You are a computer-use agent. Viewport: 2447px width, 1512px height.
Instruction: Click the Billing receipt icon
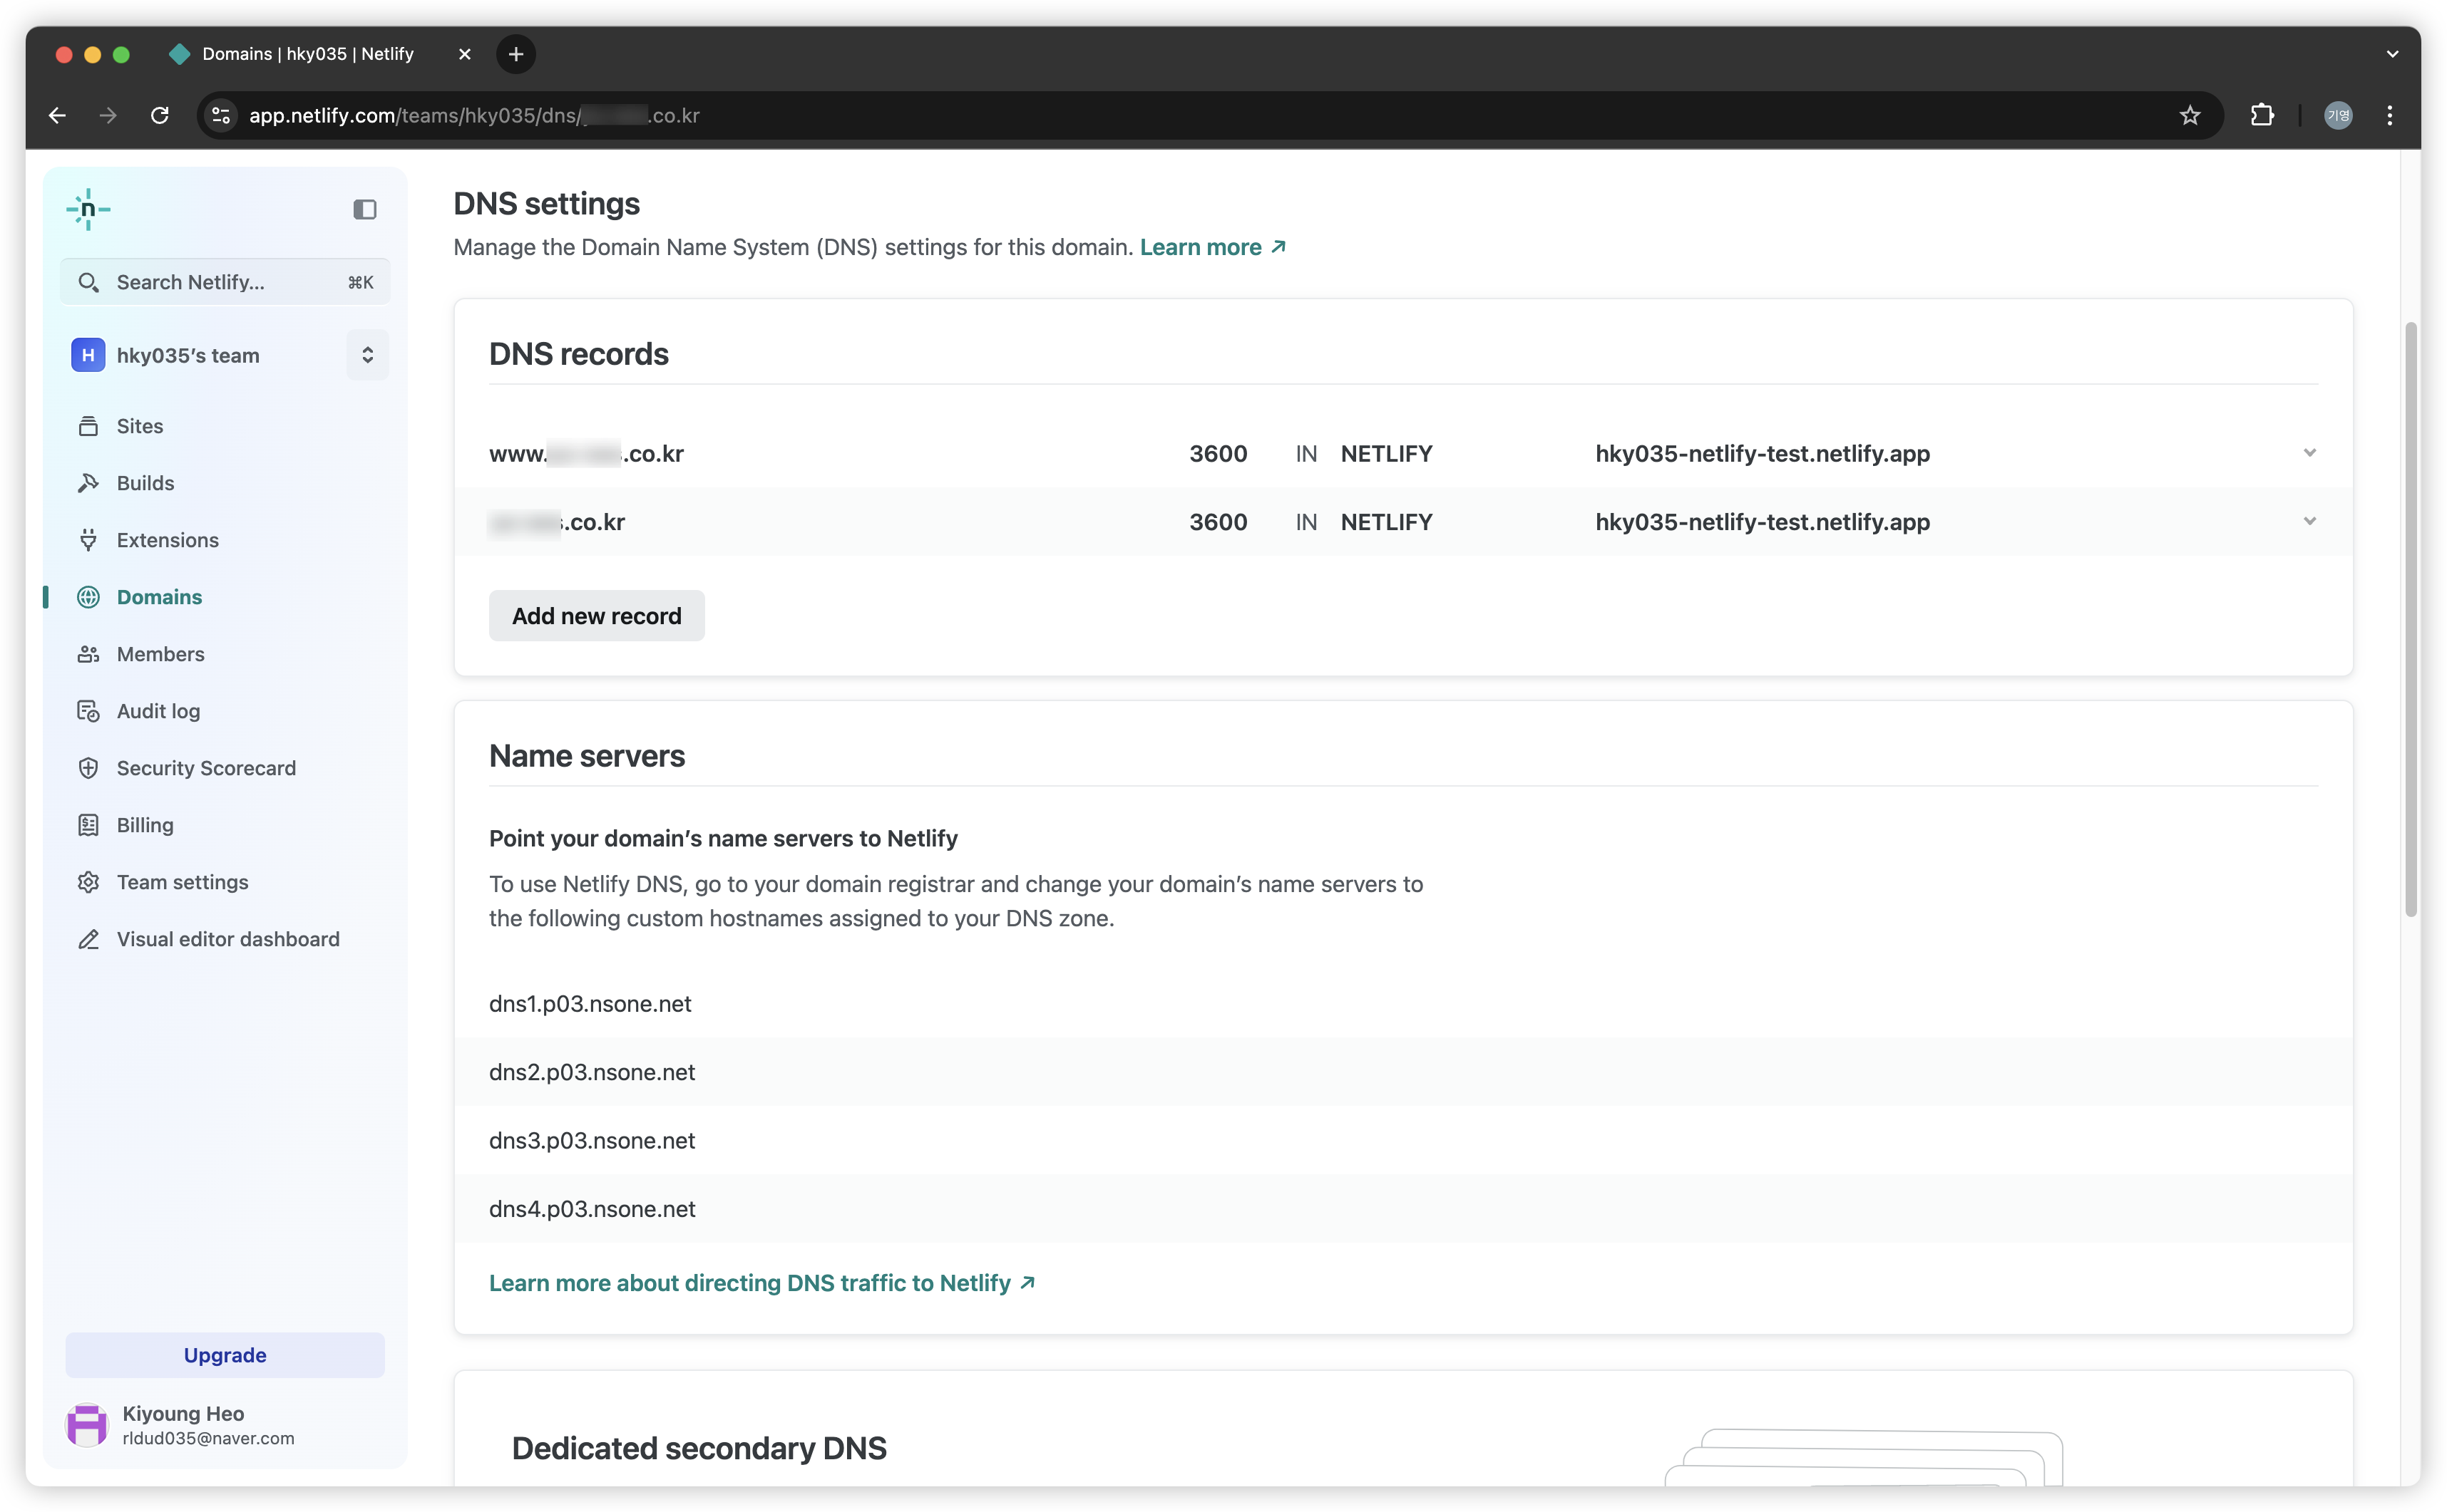[88, 825]
